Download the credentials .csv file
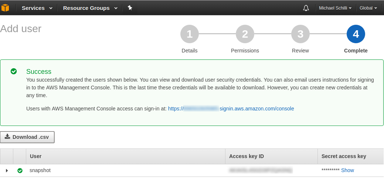 [27, 137]
